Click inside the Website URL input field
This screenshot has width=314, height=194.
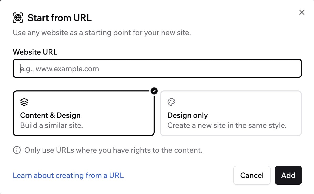[157, 68]
